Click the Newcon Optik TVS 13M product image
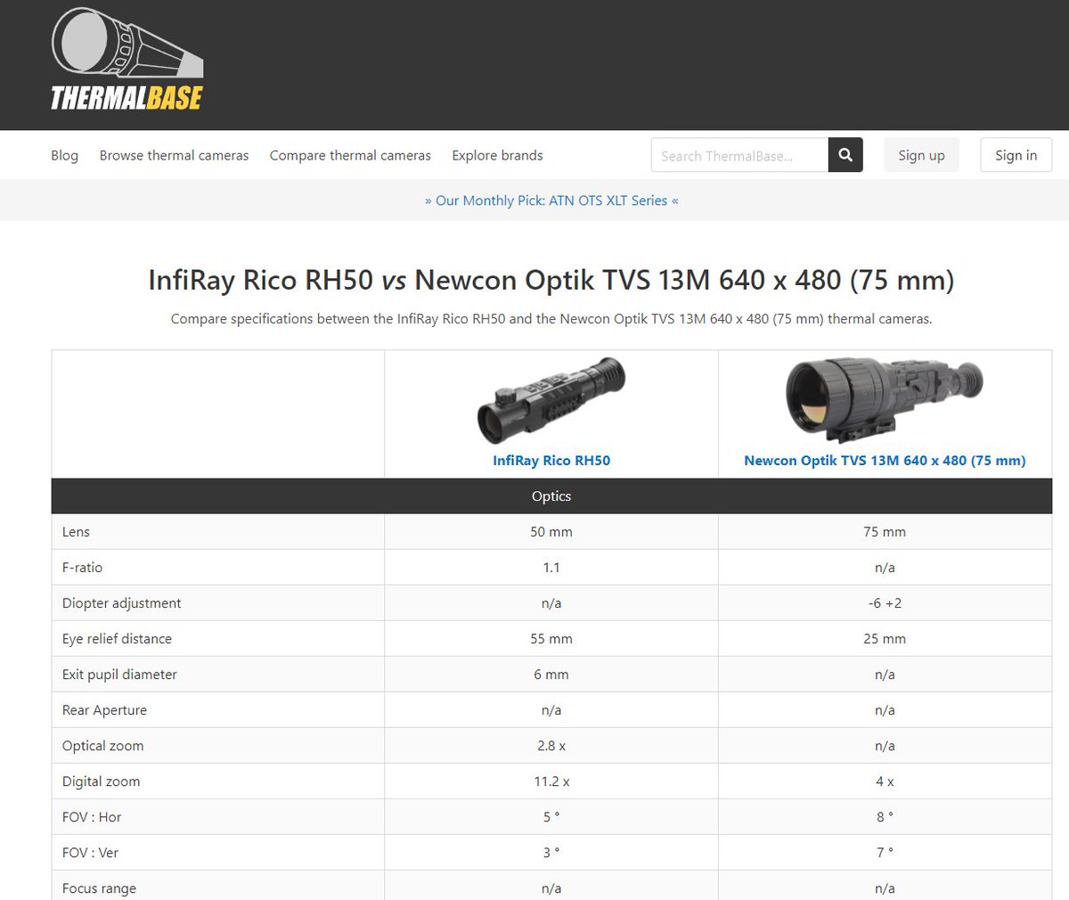Viewport: 1069px width, 900px height. pyautogui.click(x=885, y=401)
